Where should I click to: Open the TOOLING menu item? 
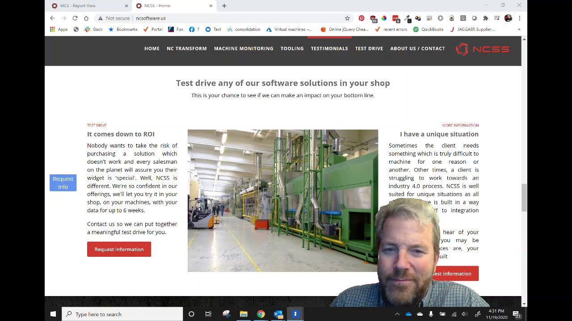coord(292,49)
